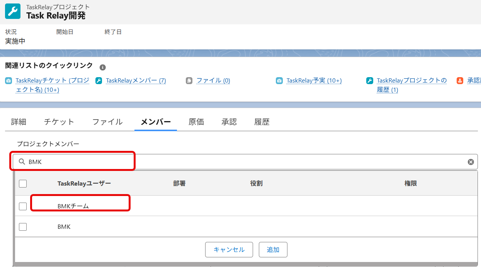Screen dimensions: 481x267
Task: Click the 終了日 field label
Action: 113,32
